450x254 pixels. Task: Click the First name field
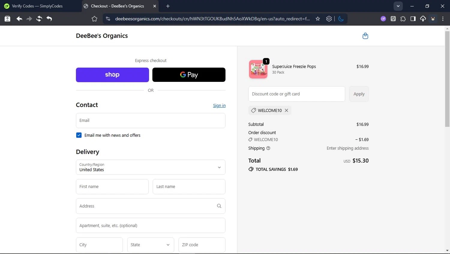[x=112, y=187]
